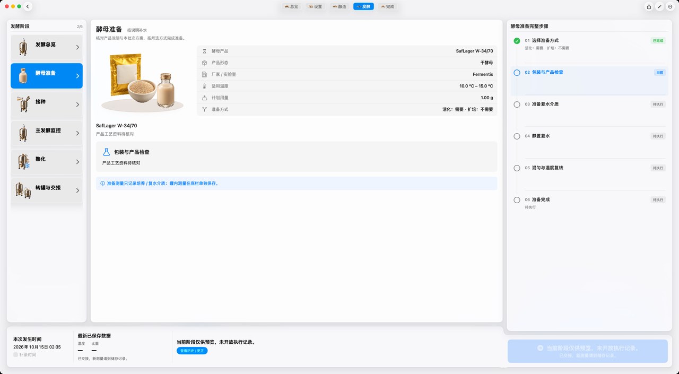This screenshot has width=679, height=374.
Task: Expand the 发酵总览 row chevron
Action: 77,47
